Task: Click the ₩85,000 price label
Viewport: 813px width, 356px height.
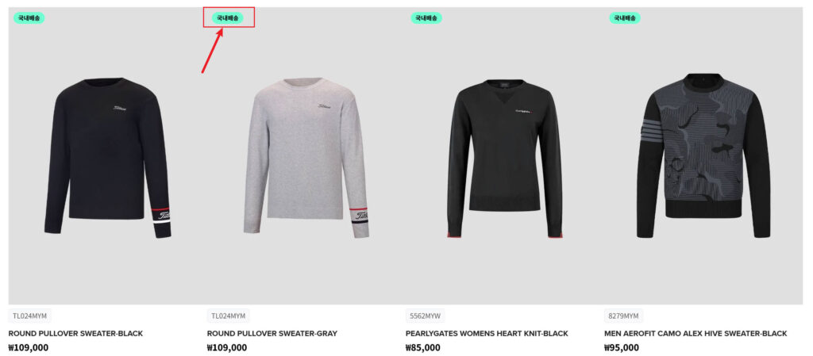Action: tap(423, 348)
